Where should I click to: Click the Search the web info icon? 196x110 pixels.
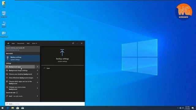[17, 93]
